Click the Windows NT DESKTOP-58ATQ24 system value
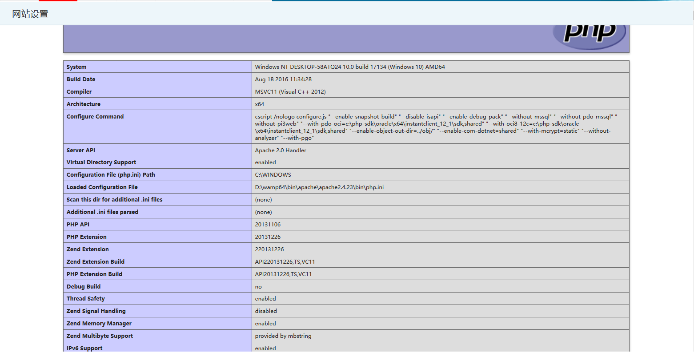694x364 pixels. (349, 67)
